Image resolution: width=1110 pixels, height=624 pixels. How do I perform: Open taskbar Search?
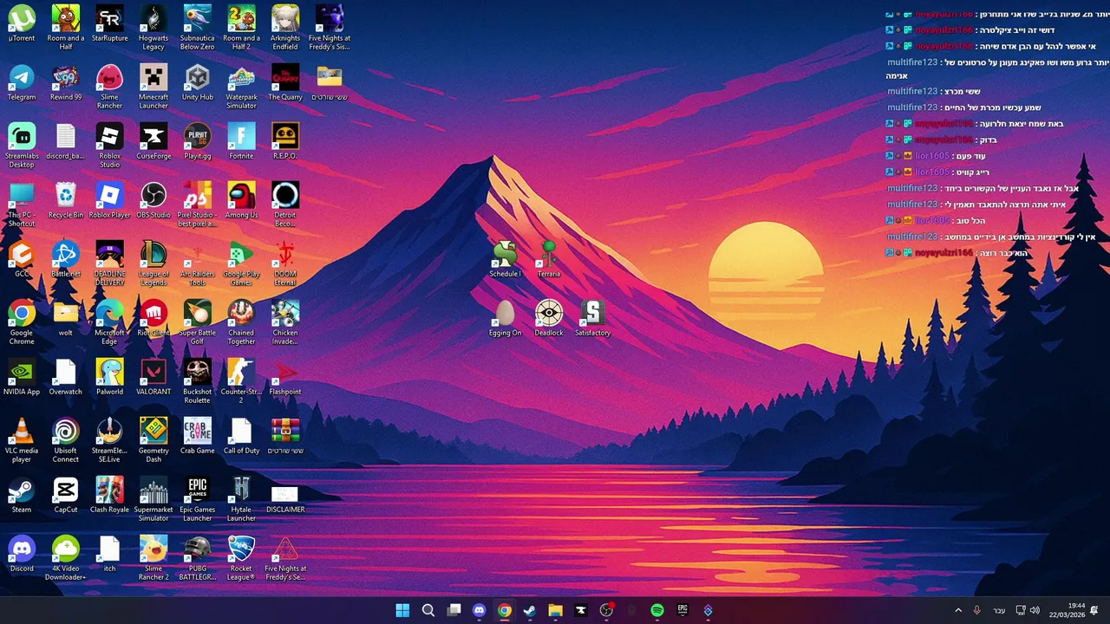[428, 610]
